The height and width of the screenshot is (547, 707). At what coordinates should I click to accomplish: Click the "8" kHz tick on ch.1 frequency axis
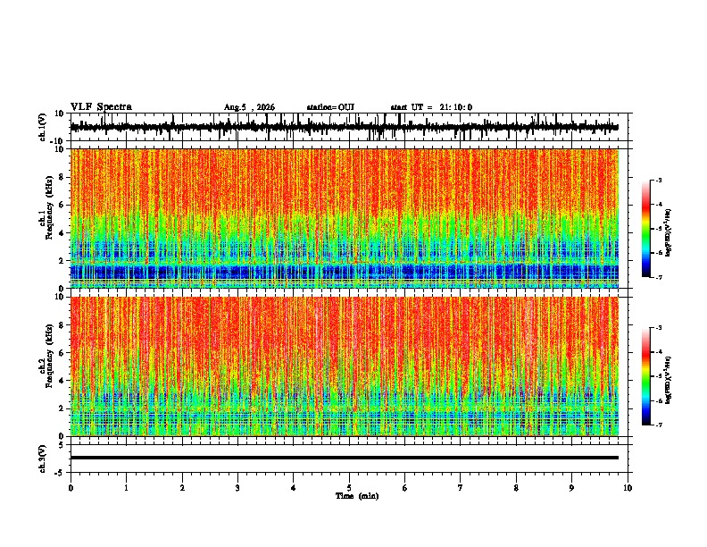point(62,177)
